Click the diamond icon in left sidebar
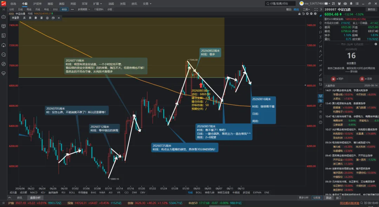 (4, 73)
